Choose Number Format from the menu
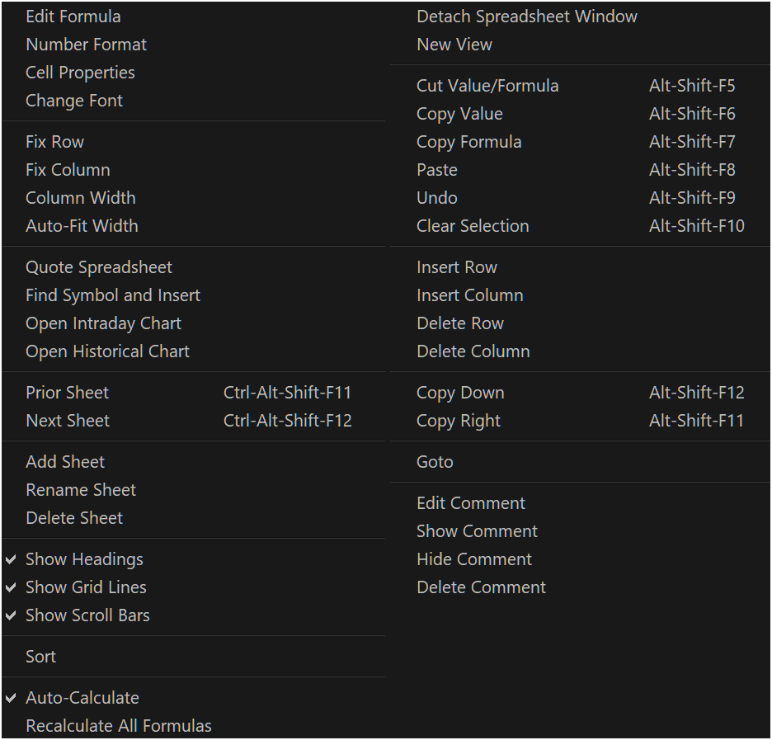 click(86, 45)
